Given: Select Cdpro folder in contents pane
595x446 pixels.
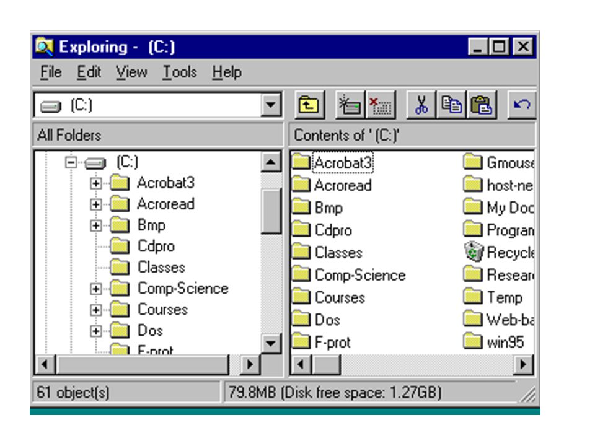Looking at the screenshot, I should click(x=322, y=230).
